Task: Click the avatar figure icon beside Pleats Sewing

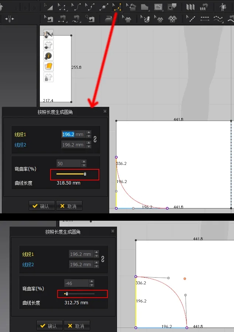Action: tap(223, 7)
